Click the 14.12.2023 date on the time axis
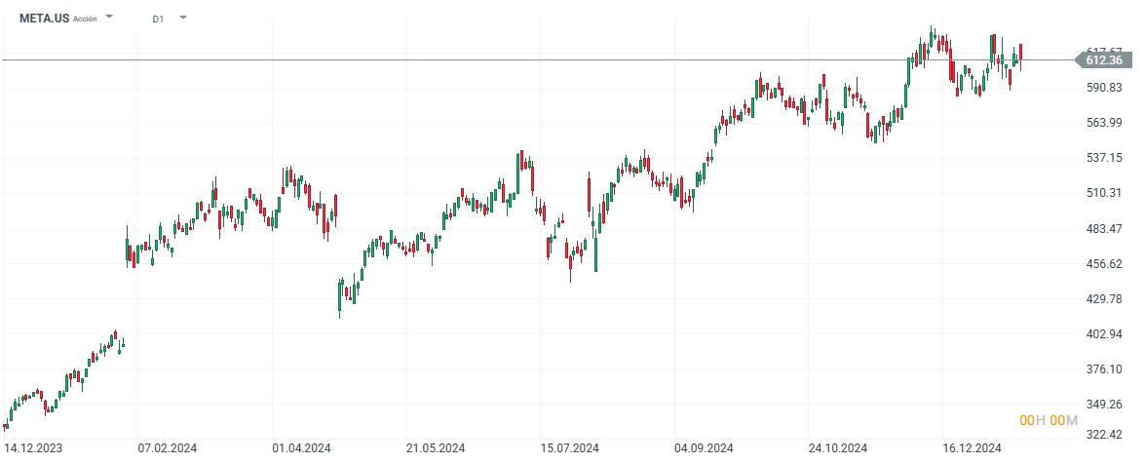The width and height of the screenshot is (1145, 464). (x=32, y=448)
